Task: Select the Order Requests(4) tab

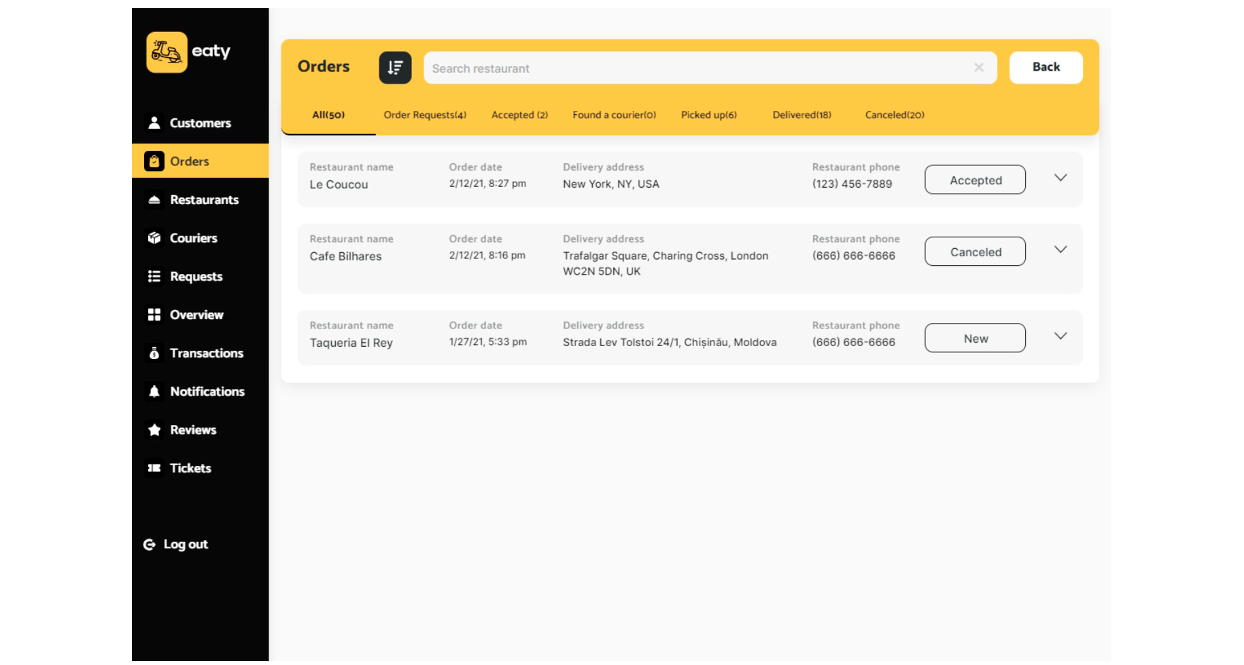Action: click(425, 115)
